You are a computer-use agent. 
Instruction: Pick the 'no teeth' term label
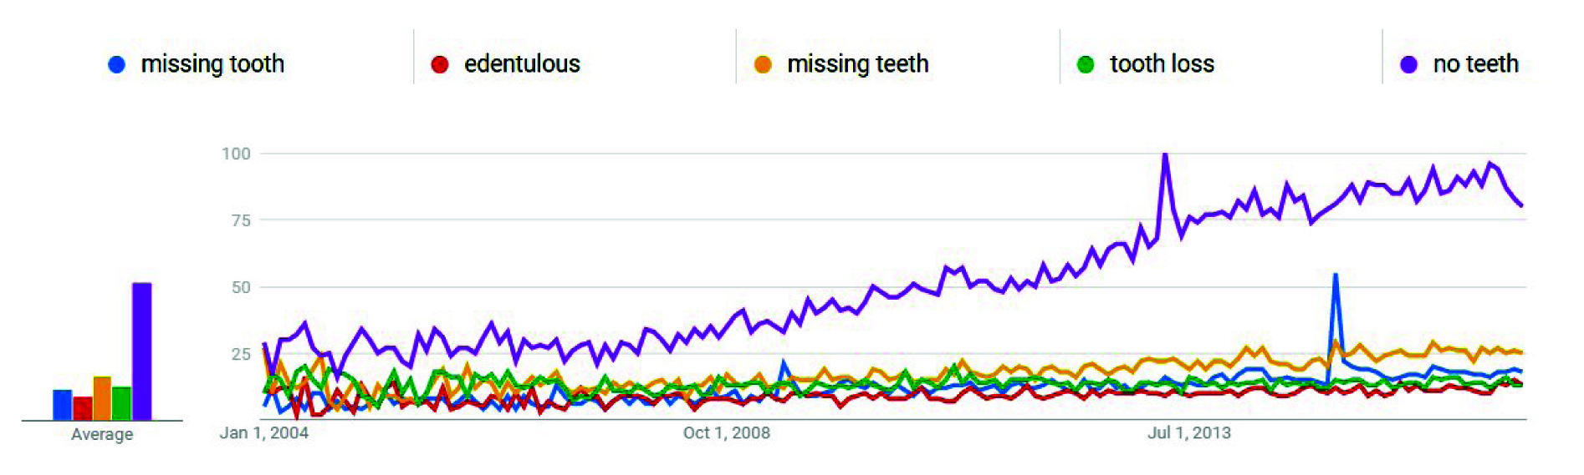[x=1475, y=64]
